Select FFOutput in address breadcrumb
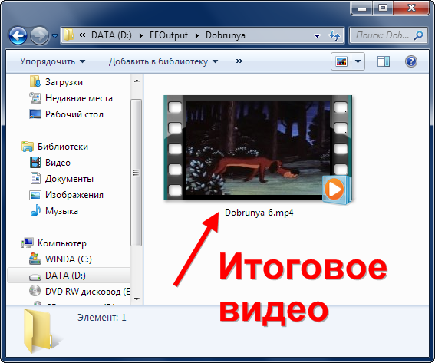The image size is (435, 363). pyautogui.click(x=169, y=35)
